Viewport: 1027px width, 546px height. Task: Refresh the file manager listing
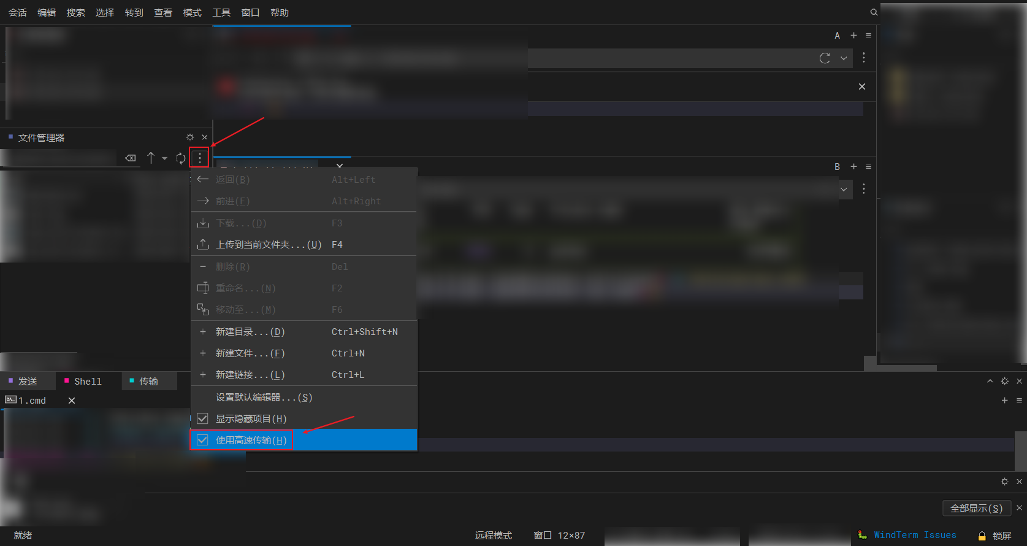click(180, 158)
